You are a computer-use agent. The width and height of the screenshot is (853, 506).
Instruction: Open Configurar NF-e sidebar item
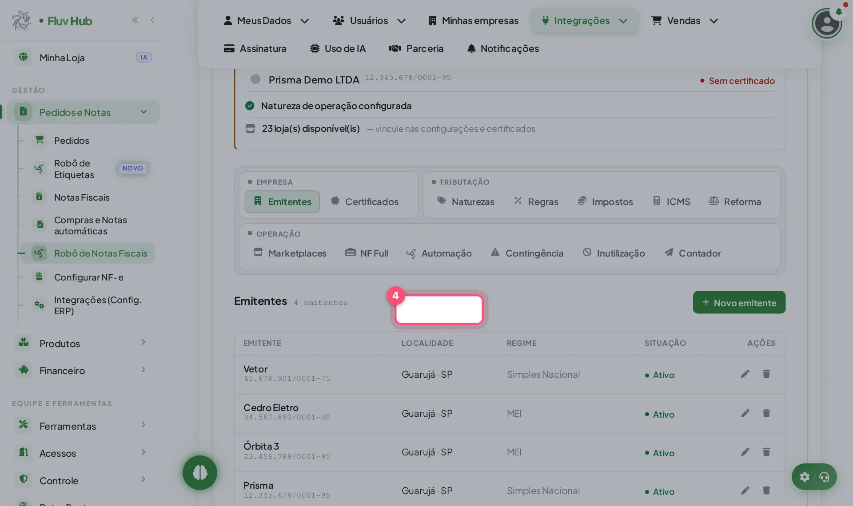click(87, 277)
